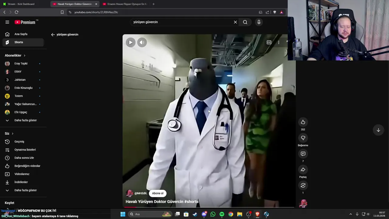Start voice search with the microphone
This screenshot has height=219, width=389.
coord(259,22)
